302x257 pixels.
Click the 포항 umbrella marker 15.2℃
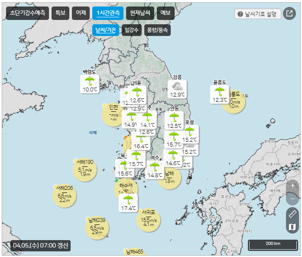[190, 134]
